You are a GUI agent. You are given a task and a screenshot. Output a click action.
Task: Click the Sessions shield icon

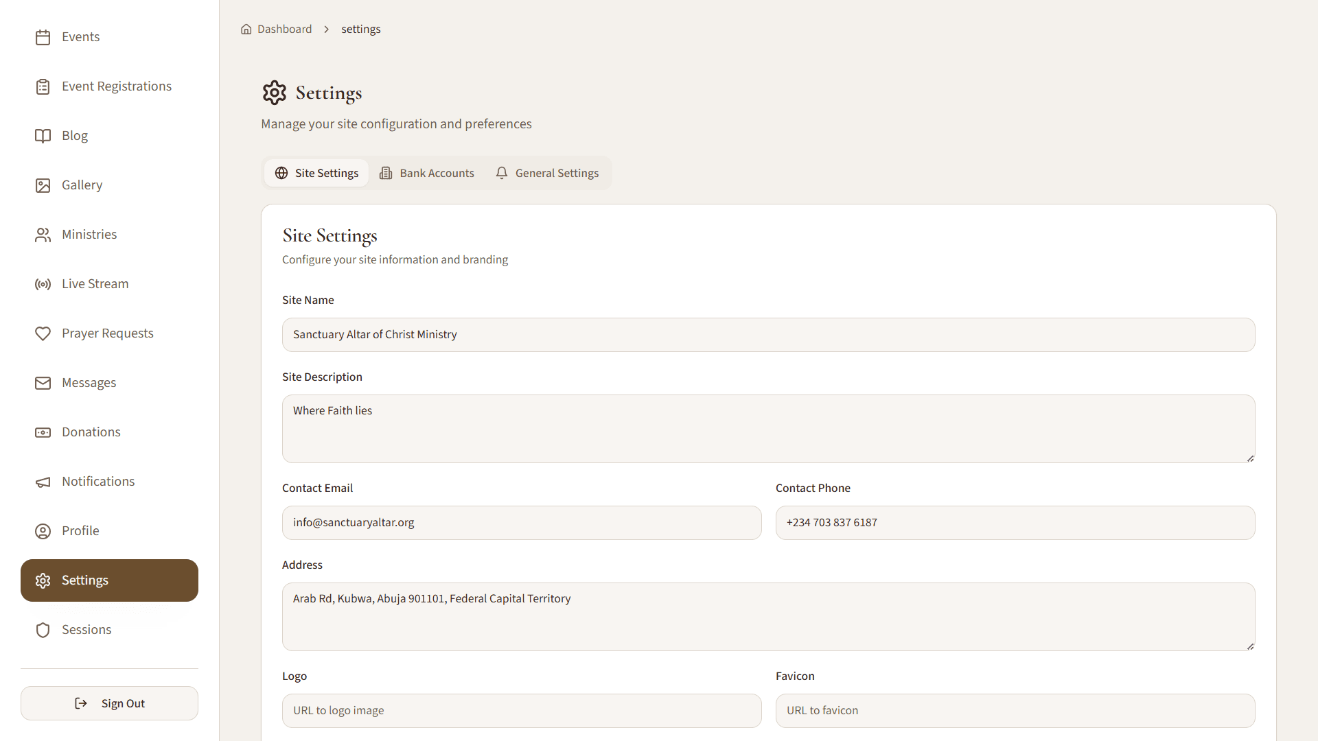(x=43, y=630)
